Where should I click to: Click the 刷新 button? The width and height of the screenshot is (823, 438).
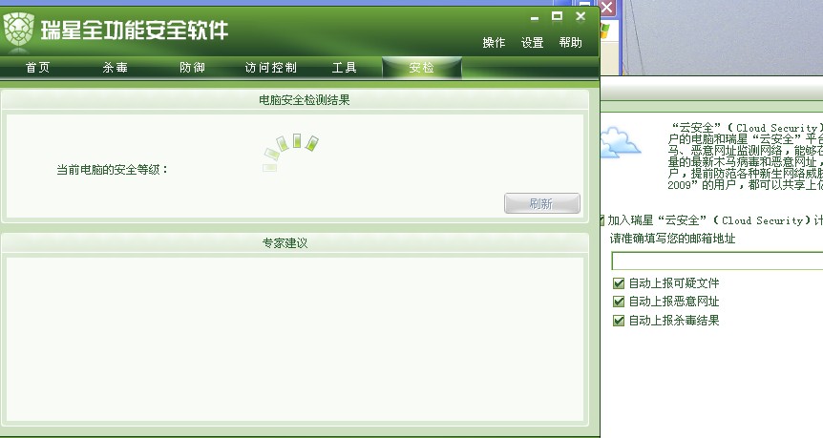pyautogui.click(x=541, y=203)
